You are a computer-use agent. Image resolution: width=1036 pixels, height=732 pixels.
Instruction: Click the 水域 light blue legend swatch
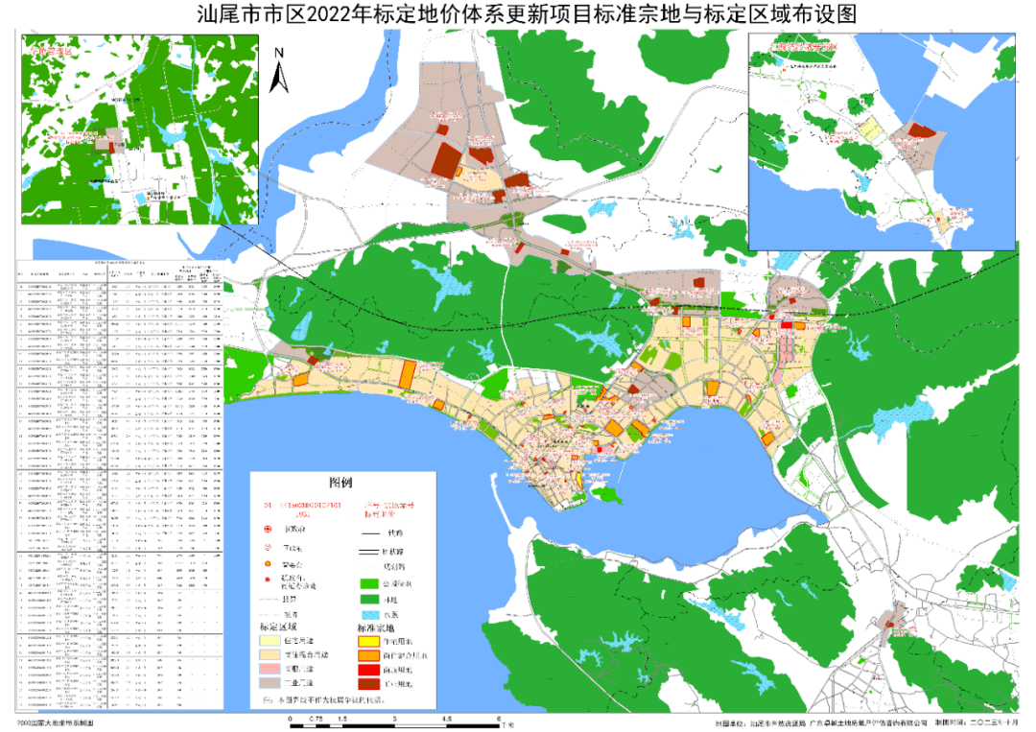coord(369,614)
